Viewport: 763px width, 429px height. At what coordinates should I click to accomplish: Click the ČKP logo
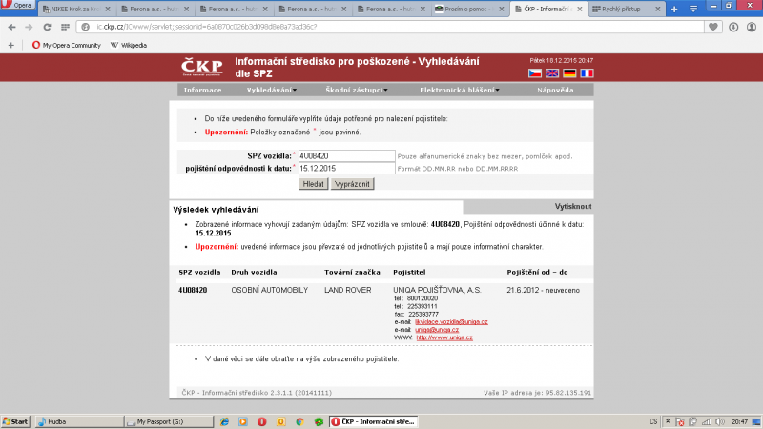click(x=199, y=67)
